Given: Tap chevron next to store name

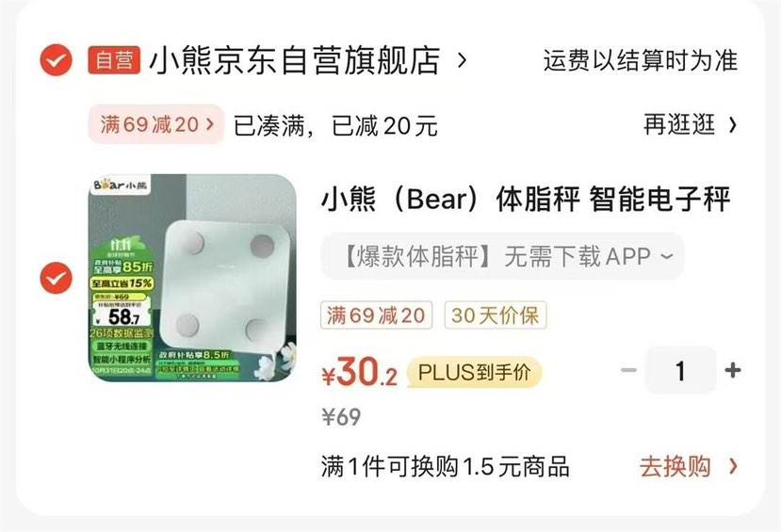Looking at the screenshot, I should pos(463,60).
